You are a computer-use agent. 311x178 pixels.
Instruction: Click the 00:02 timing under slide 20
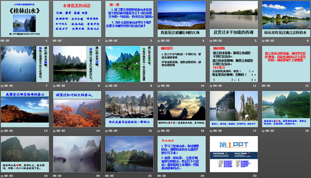[57, 176]
